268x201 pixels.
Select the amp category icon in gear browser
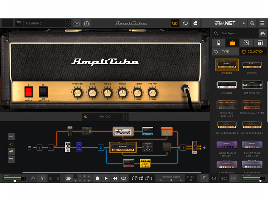click(232, 43)
